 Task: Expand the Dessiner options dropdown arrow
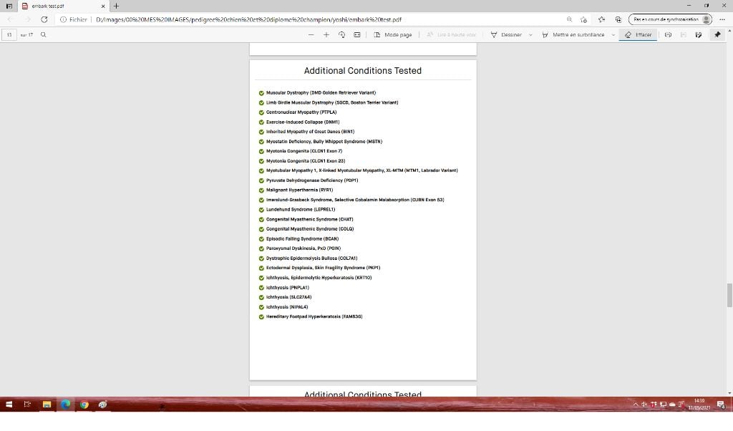point(530,34)
